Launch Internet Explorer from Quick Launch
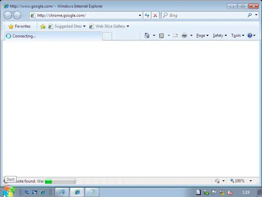 [x=43, y=192]
